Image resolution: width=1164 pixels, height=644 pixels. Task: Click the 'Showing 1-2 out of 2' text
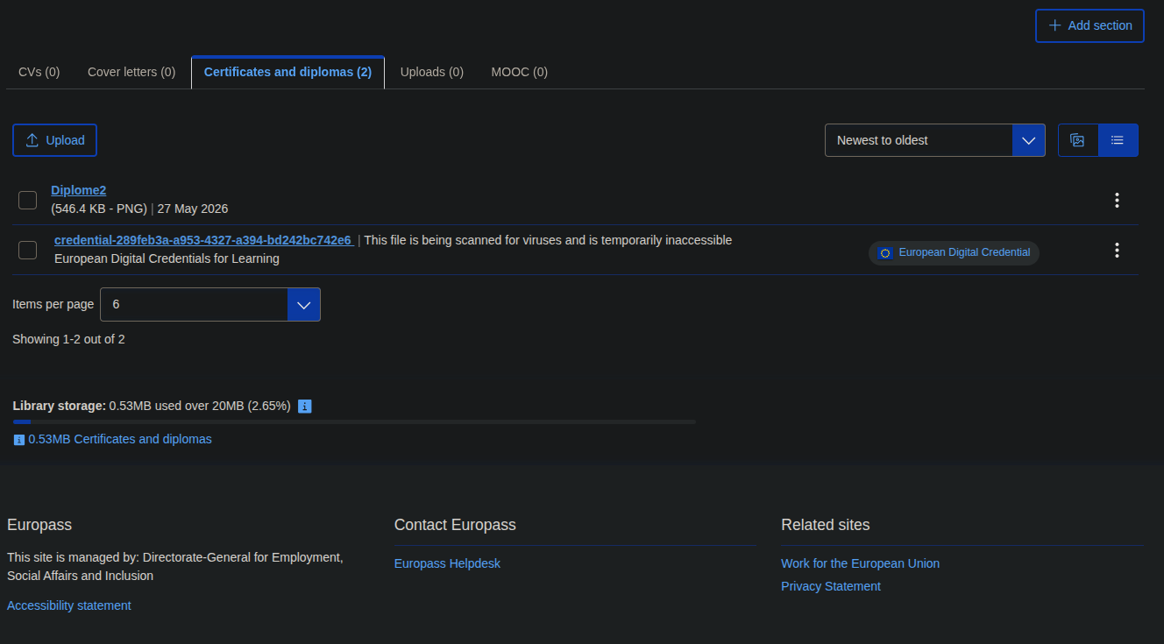(x=68, y=339)
